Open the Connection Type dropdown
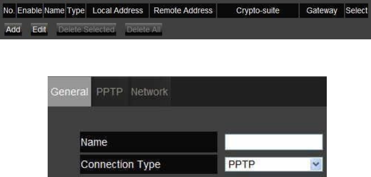Viewport: 371px width, 177px height. (x=274, y=164)
